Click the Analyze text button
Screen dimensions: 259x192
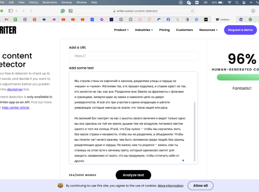(134, 175)
